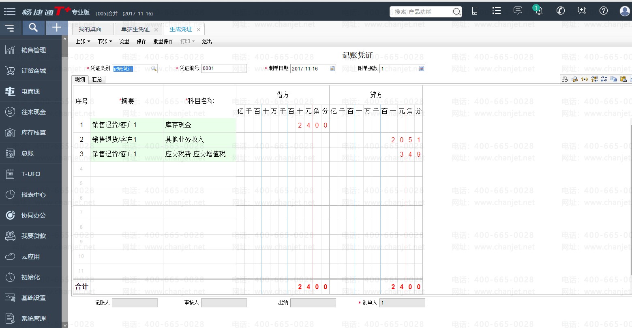Open the 销售管理 sidebar module
The width and height of the screenshot is (632, 328).
pos(33,50)
